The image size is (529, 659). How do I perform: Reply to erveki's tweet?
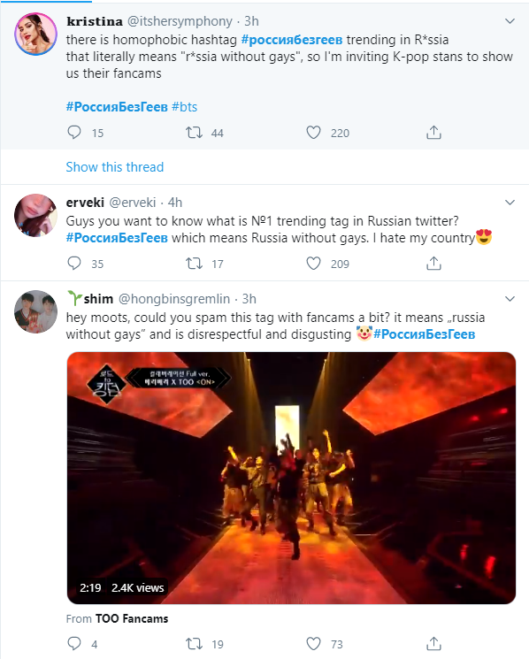(74, 264)
